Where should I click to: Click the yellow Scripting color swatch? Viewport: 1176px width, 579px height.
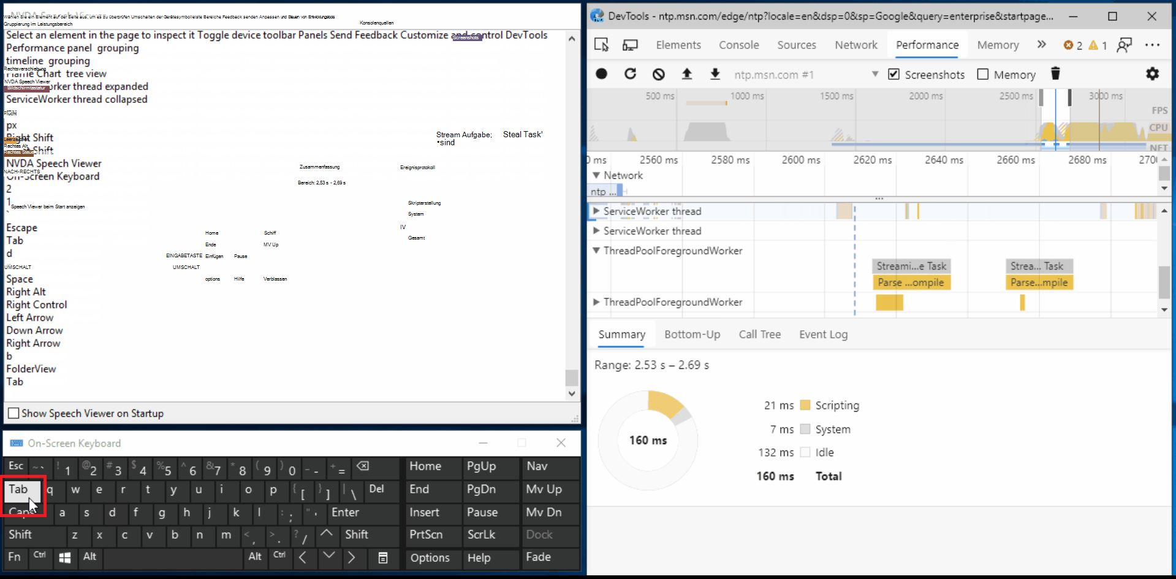pos(806,405)
